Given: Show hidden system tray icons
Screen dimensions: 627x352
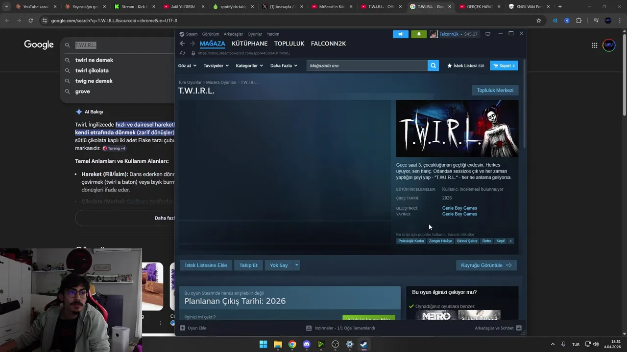Looking at the screenshot, I should (x=553, y=344).
